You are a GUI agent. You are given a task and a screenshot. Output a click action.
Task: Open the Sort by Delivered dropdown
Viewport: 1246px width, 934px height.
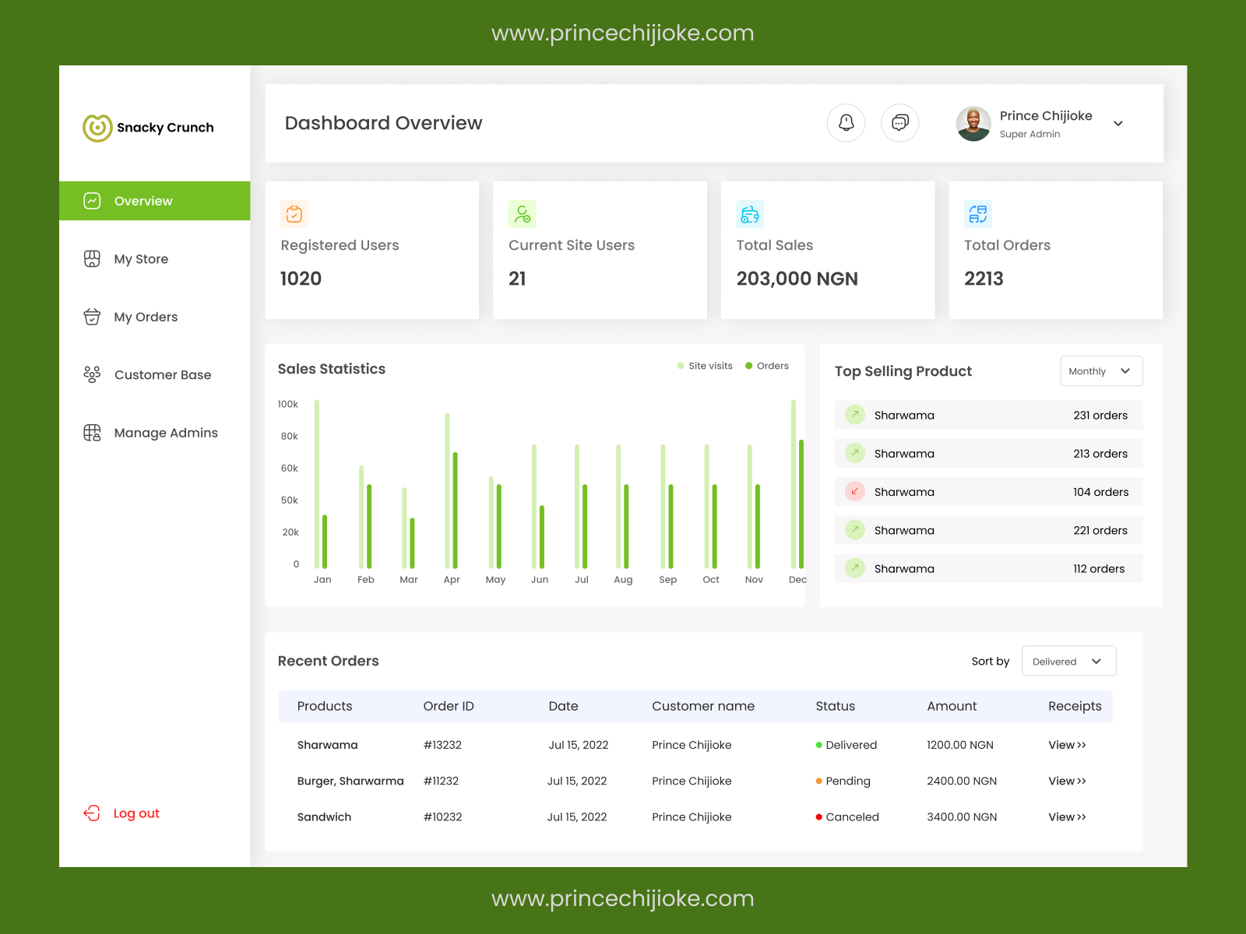(1068, 661)
